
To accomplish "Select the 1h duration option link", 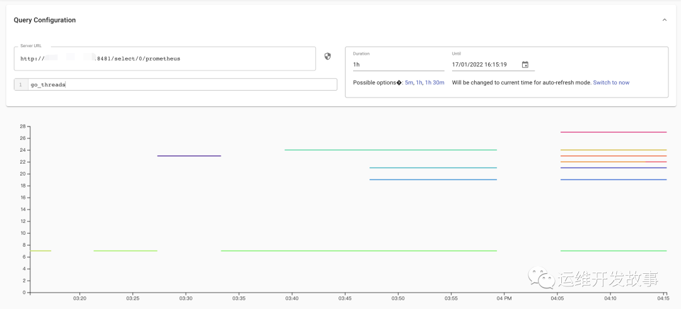I will tap(419, 82).
